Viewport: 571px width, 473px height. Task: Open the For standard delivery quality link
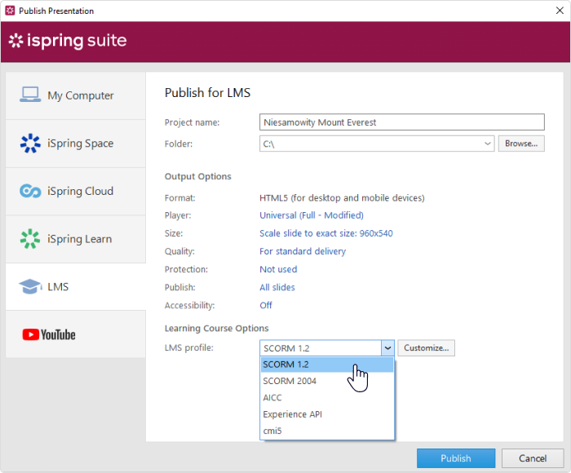tap(303, 251)
